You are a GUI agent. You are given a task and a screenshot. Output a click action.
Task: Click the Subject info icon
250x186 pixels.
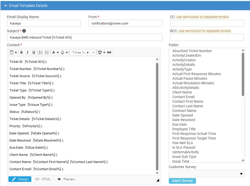tap(24, 31)
